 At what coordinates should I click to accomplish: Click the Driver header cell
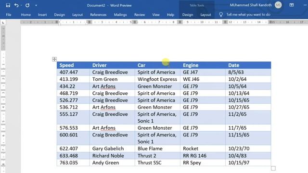pos(112,65)
